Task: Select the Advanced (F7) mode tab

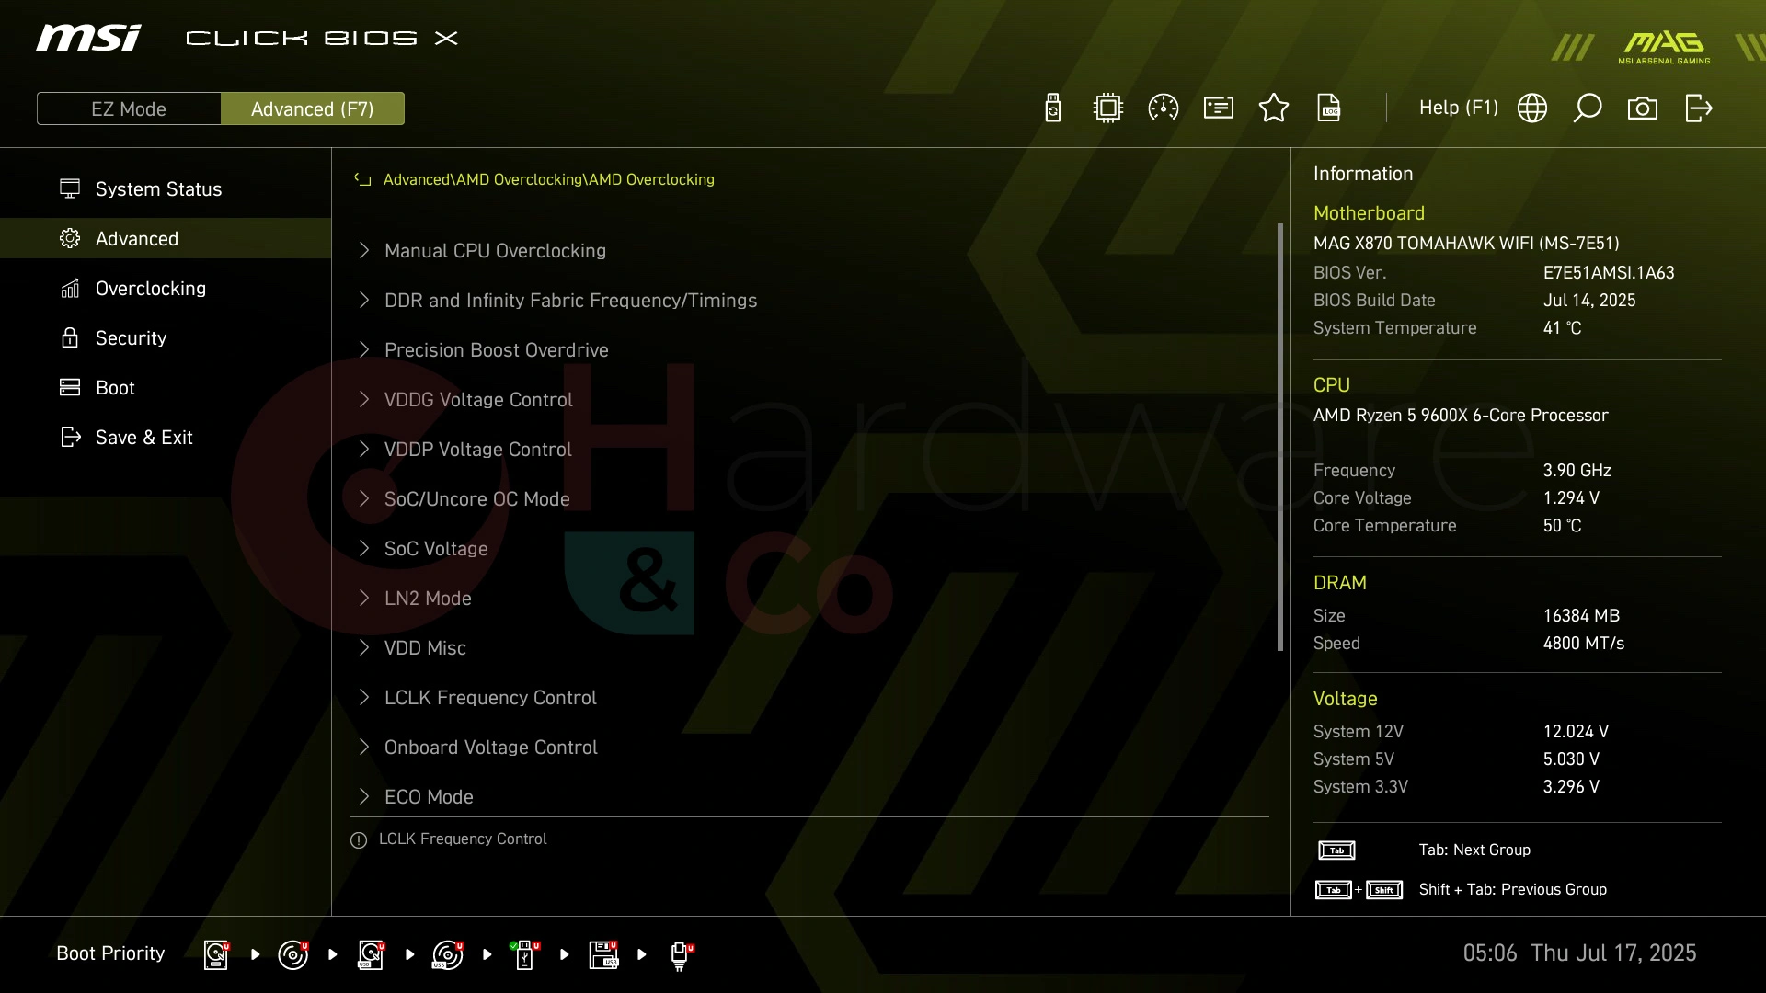Action: click(x=313, y=109)
